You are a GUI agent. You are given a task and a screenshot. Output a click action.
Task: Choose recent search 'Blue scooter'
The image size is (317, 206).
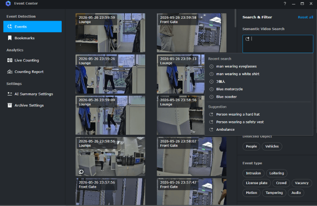click(x=259, y=97)
